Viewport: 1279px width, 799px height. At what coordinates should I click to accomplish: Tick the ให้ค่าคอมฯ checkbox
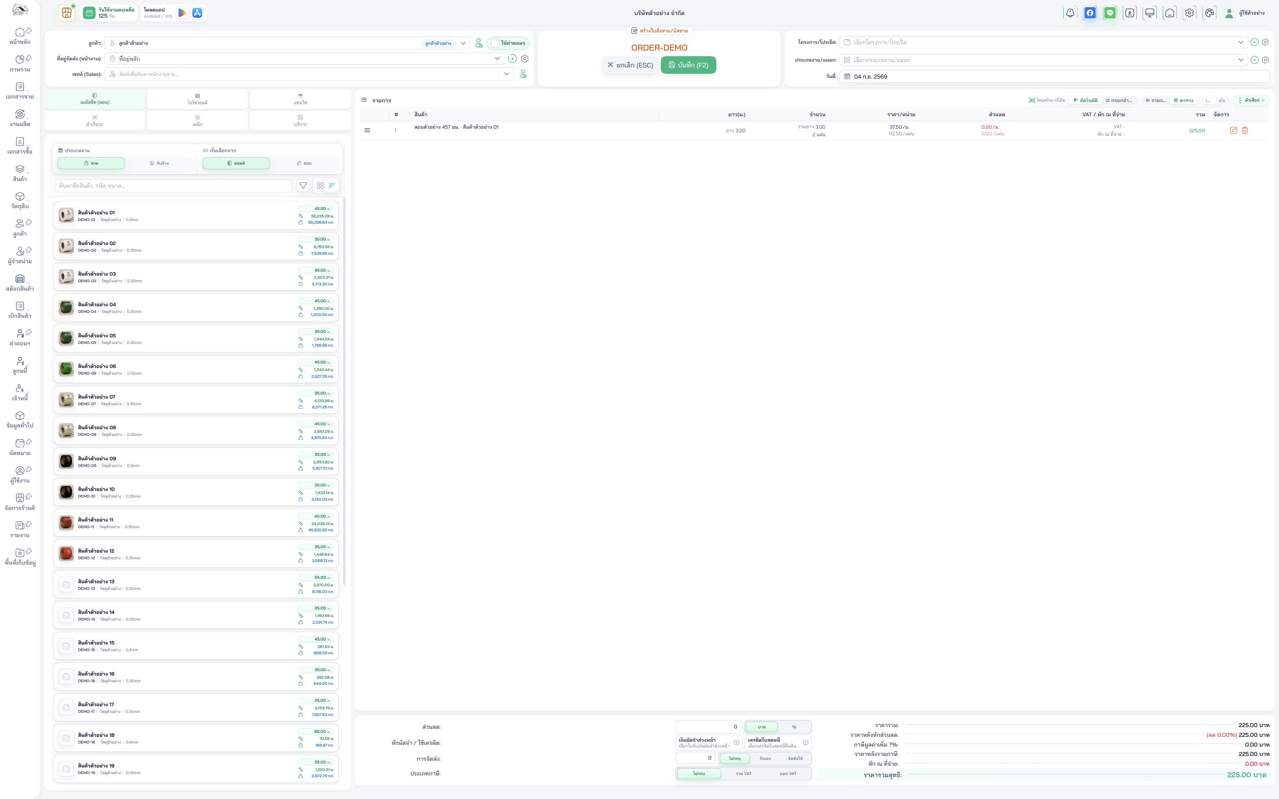495,44
